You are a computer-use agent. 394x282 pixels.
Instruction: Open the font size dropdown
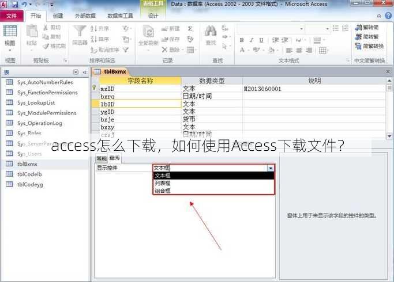[x=327, y=29]
